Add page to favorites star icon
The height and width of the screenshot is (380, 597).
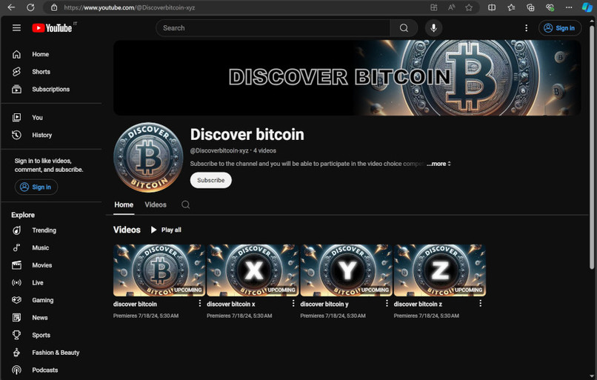pyautogui.click(x=469, y=7)
